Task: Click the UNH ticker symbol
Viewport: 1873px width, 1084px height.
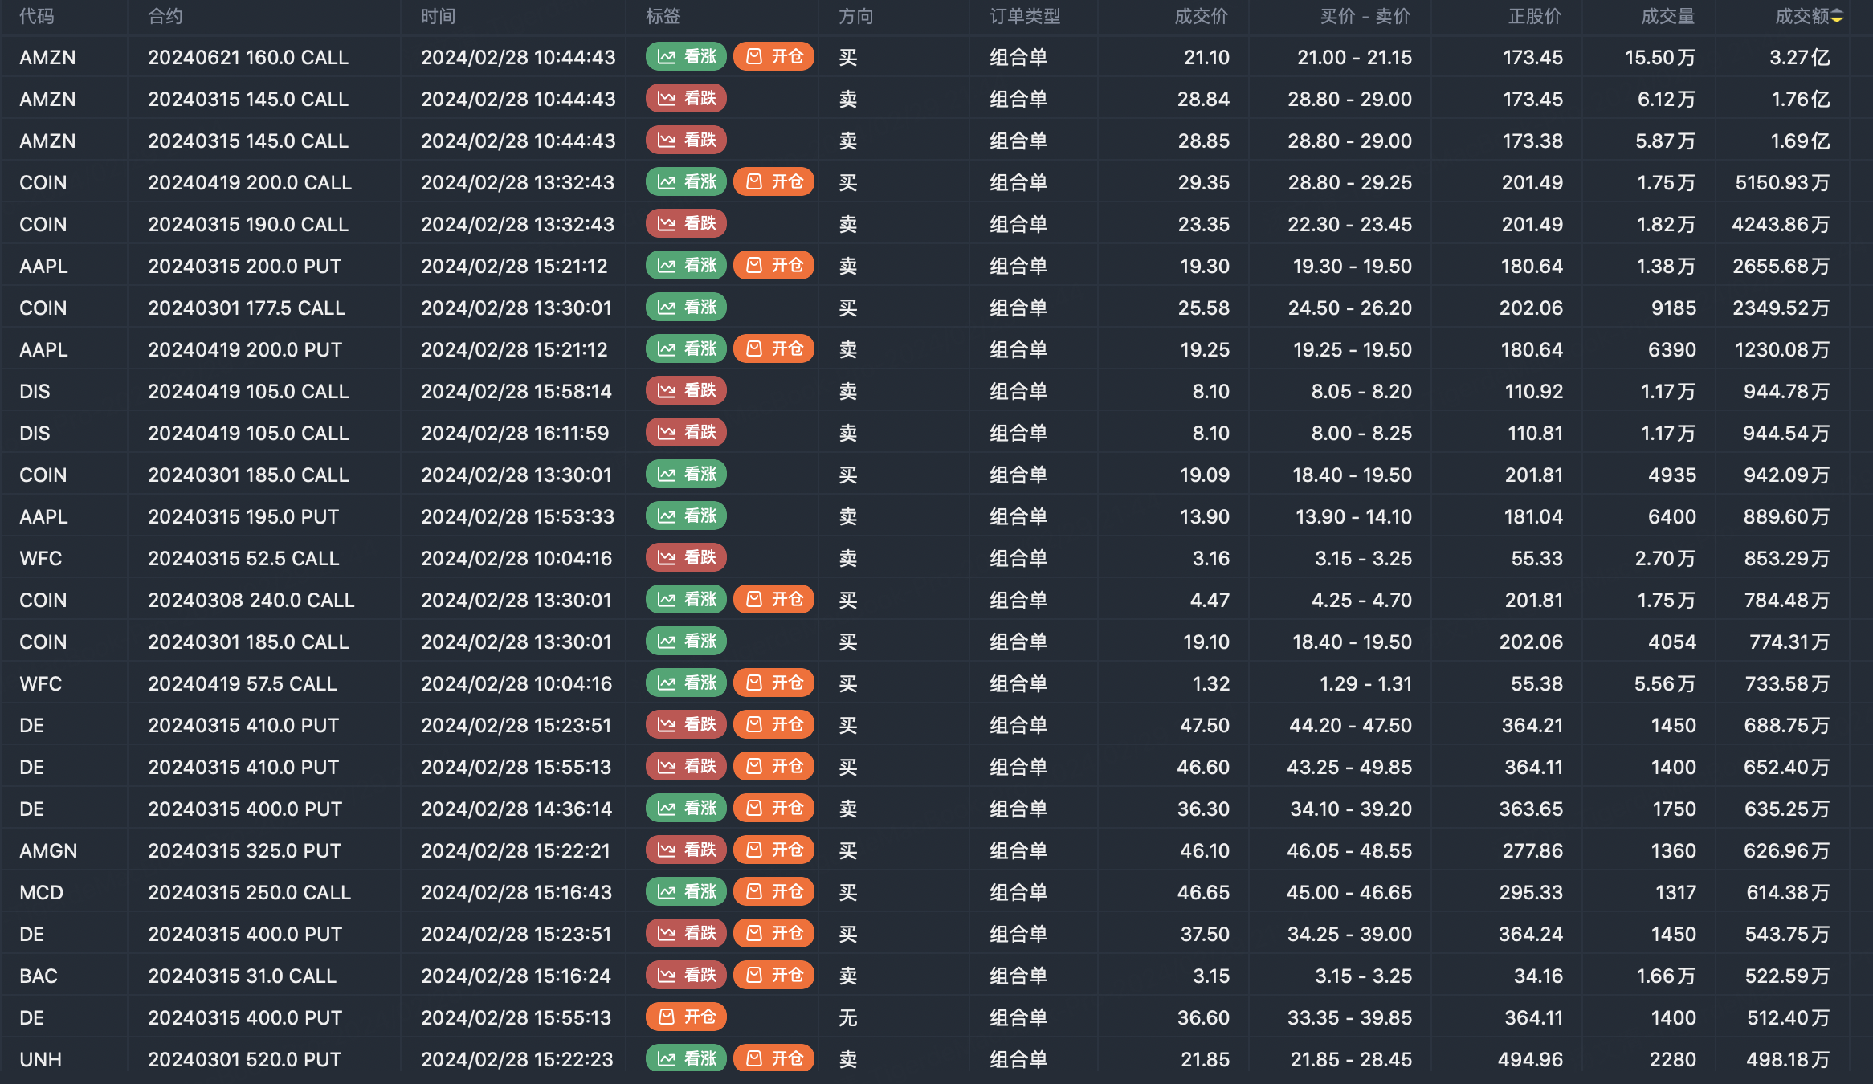Action: [41, 1059]
